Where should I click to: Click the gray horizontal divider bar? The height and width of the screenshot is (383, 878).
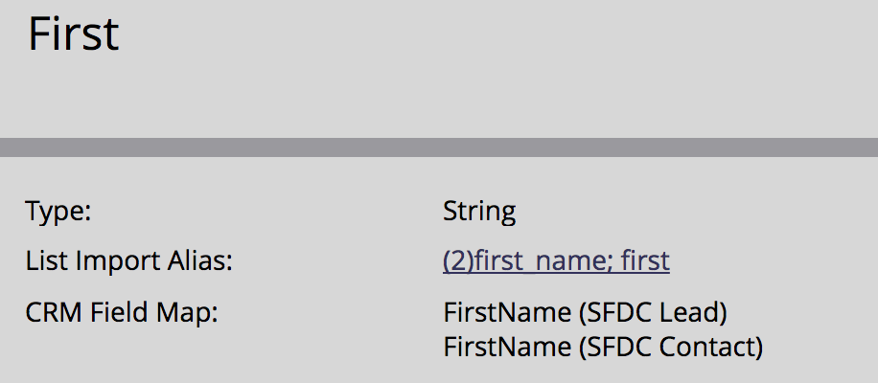(439, 147)
